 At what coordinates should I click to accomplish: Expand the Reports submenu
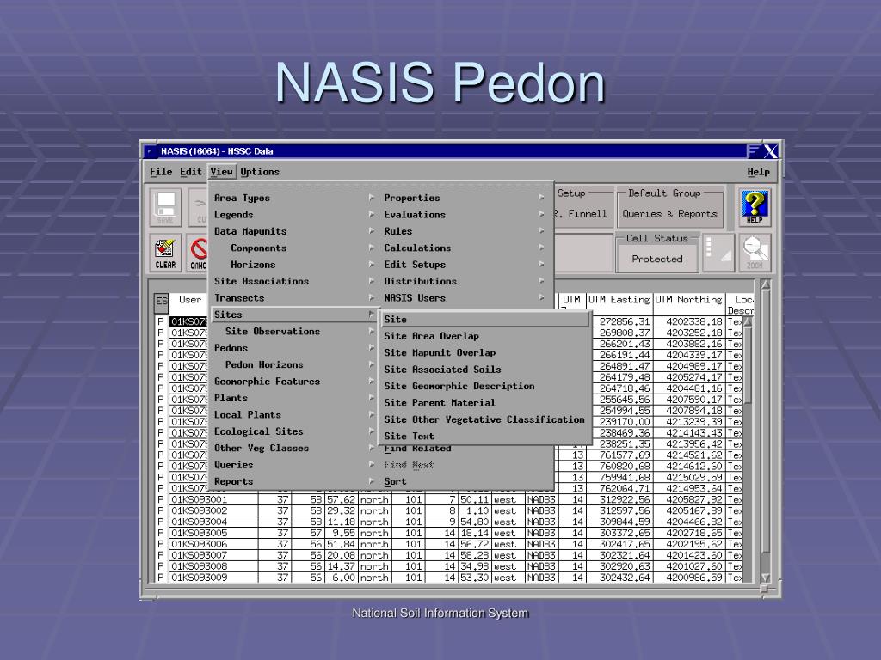(294, 481)
